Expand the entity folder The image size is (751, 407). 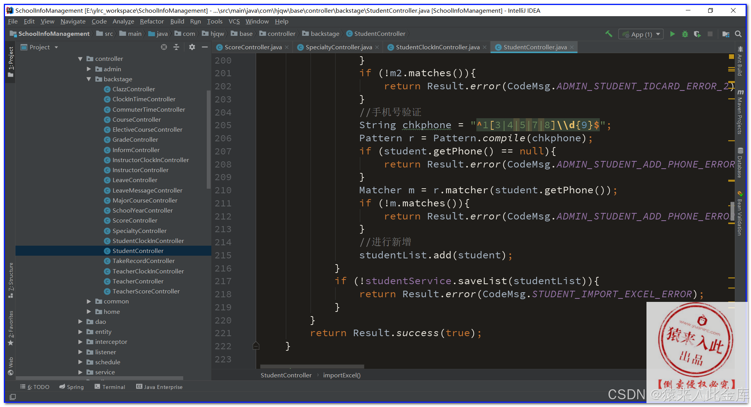[80, 332]
